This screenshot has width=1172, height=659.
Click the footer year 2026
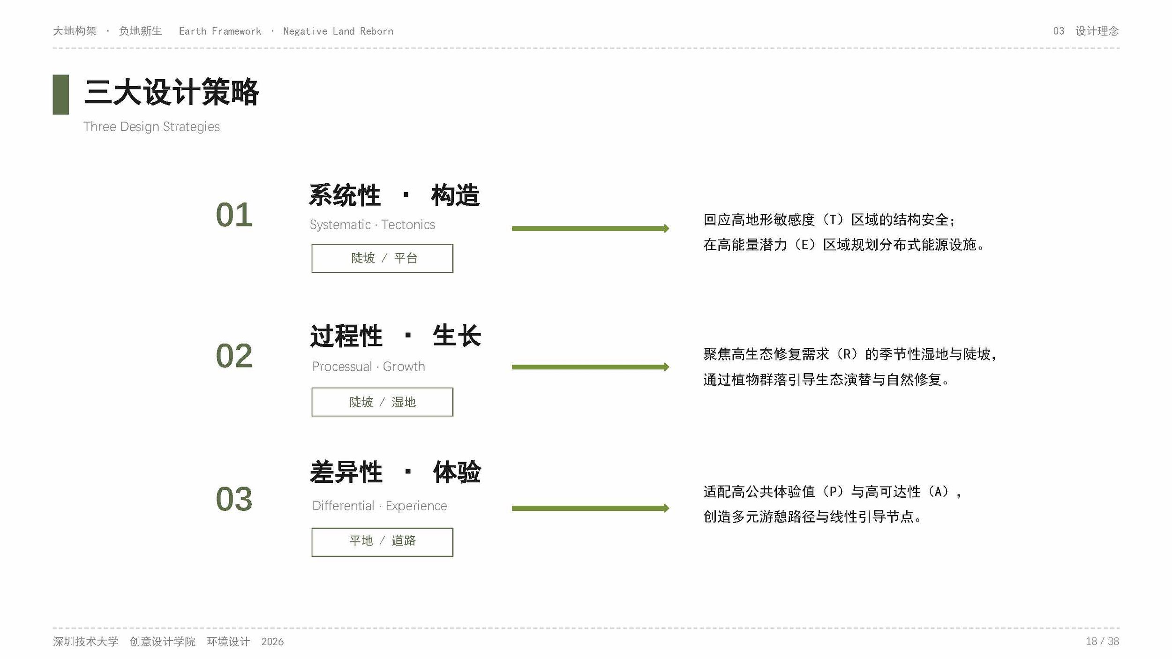[272, 642]
